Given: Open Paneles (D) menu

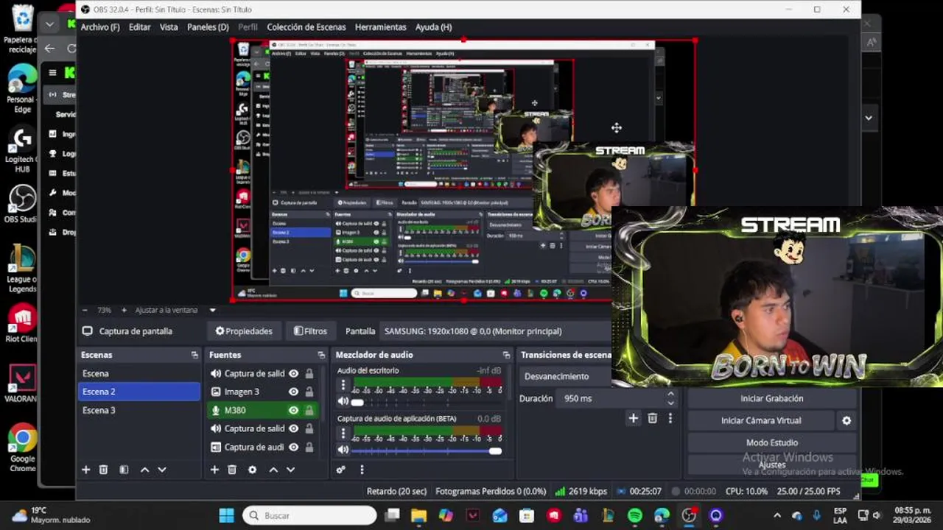Looking at the screenshot, I should click(x=208, y=27).
